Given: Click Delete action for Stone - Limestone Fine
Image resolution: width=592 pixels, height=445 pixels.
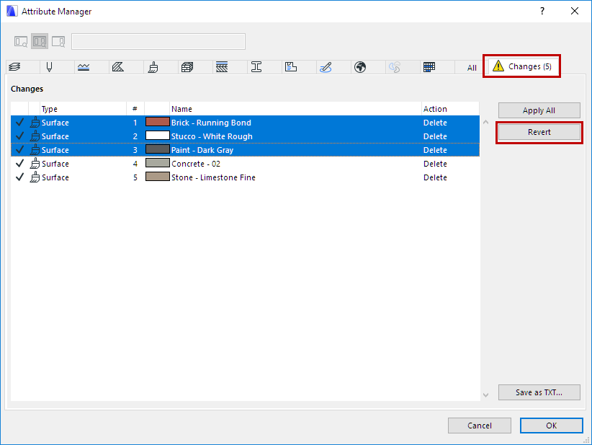Looking at the screenshot, I should (x=435, y=177).
